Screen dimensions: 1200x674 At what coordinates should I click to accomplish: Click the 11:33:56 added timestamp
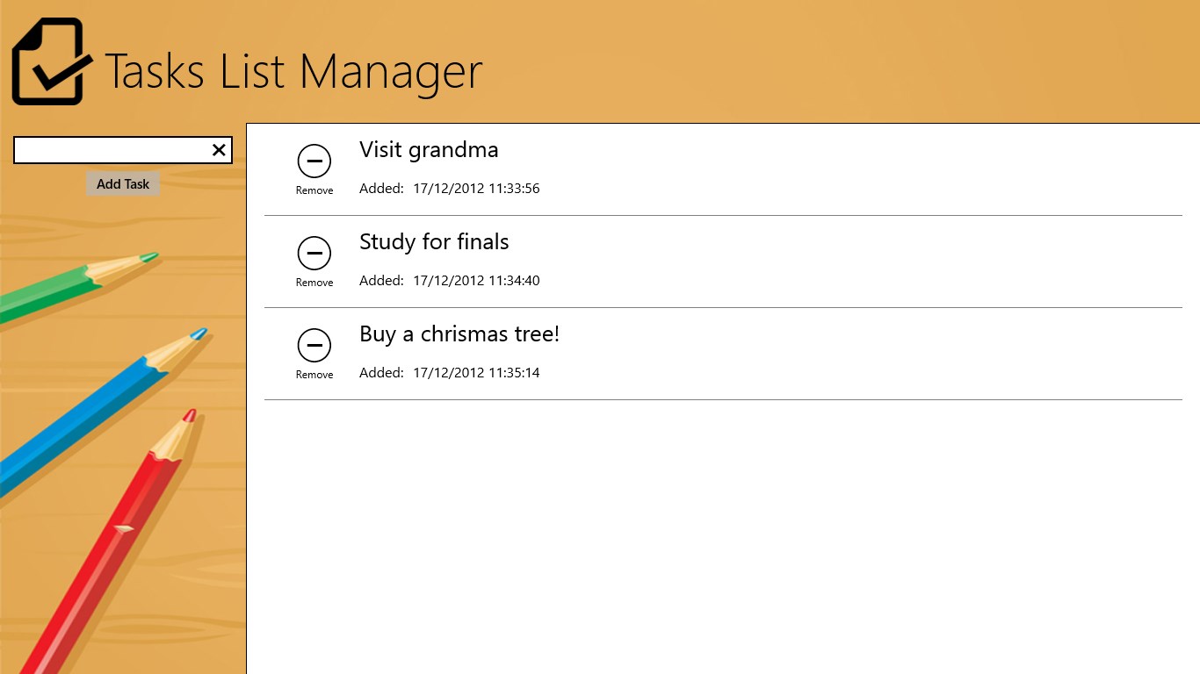[476, 189]
